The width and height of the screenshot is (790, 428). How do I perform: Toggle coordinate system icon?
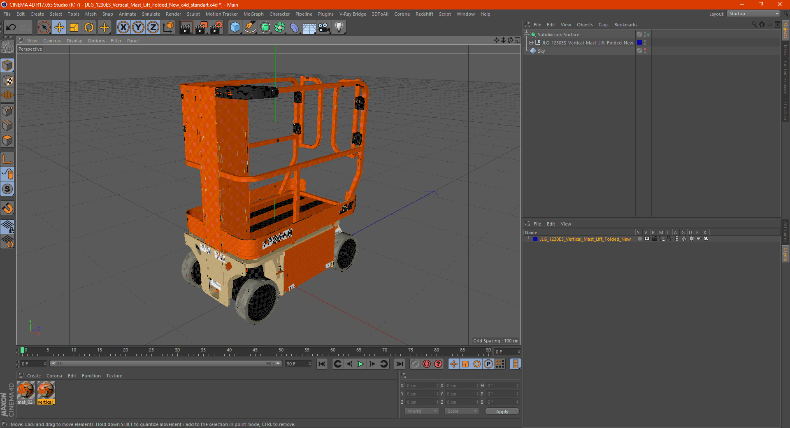(x=168, y=28)
